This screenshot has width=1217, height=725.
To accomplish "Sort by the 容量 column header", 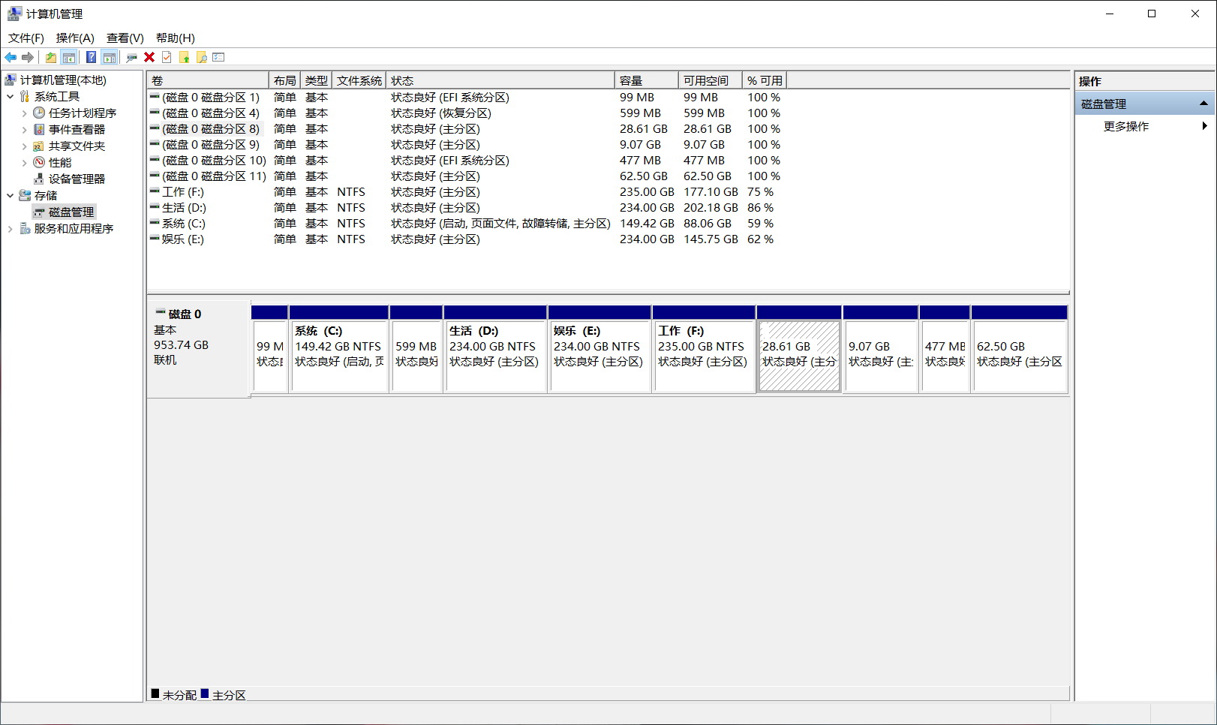I will point(647,80).
